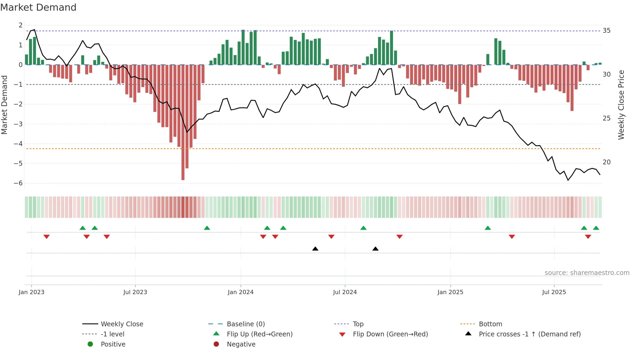The height and width of the screenshot is (359, 639).
Task: Click the Weekly Close Price axis title
Action: pyautogui.click(x=621, y=105)
